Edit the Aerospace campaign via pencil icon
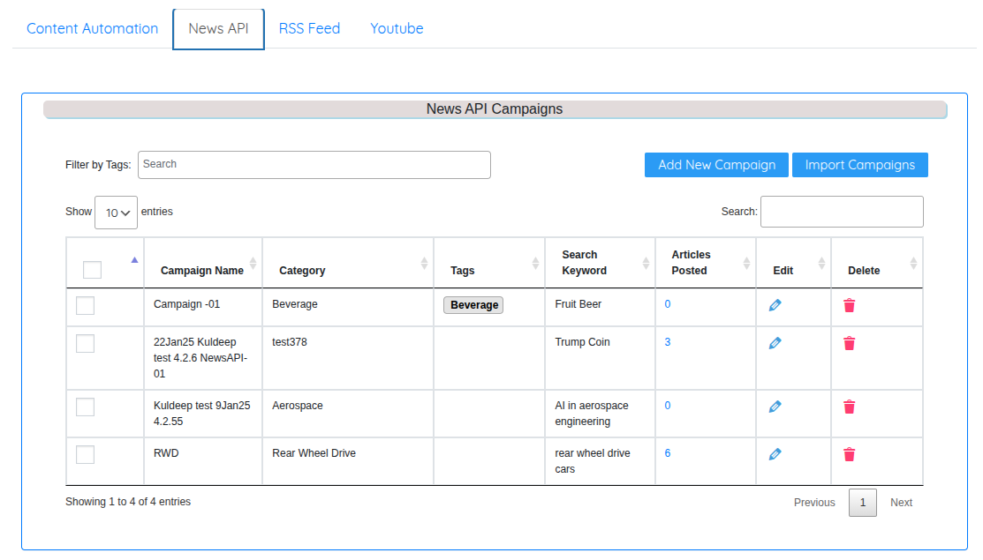983x560 pixels. [775, 407]
